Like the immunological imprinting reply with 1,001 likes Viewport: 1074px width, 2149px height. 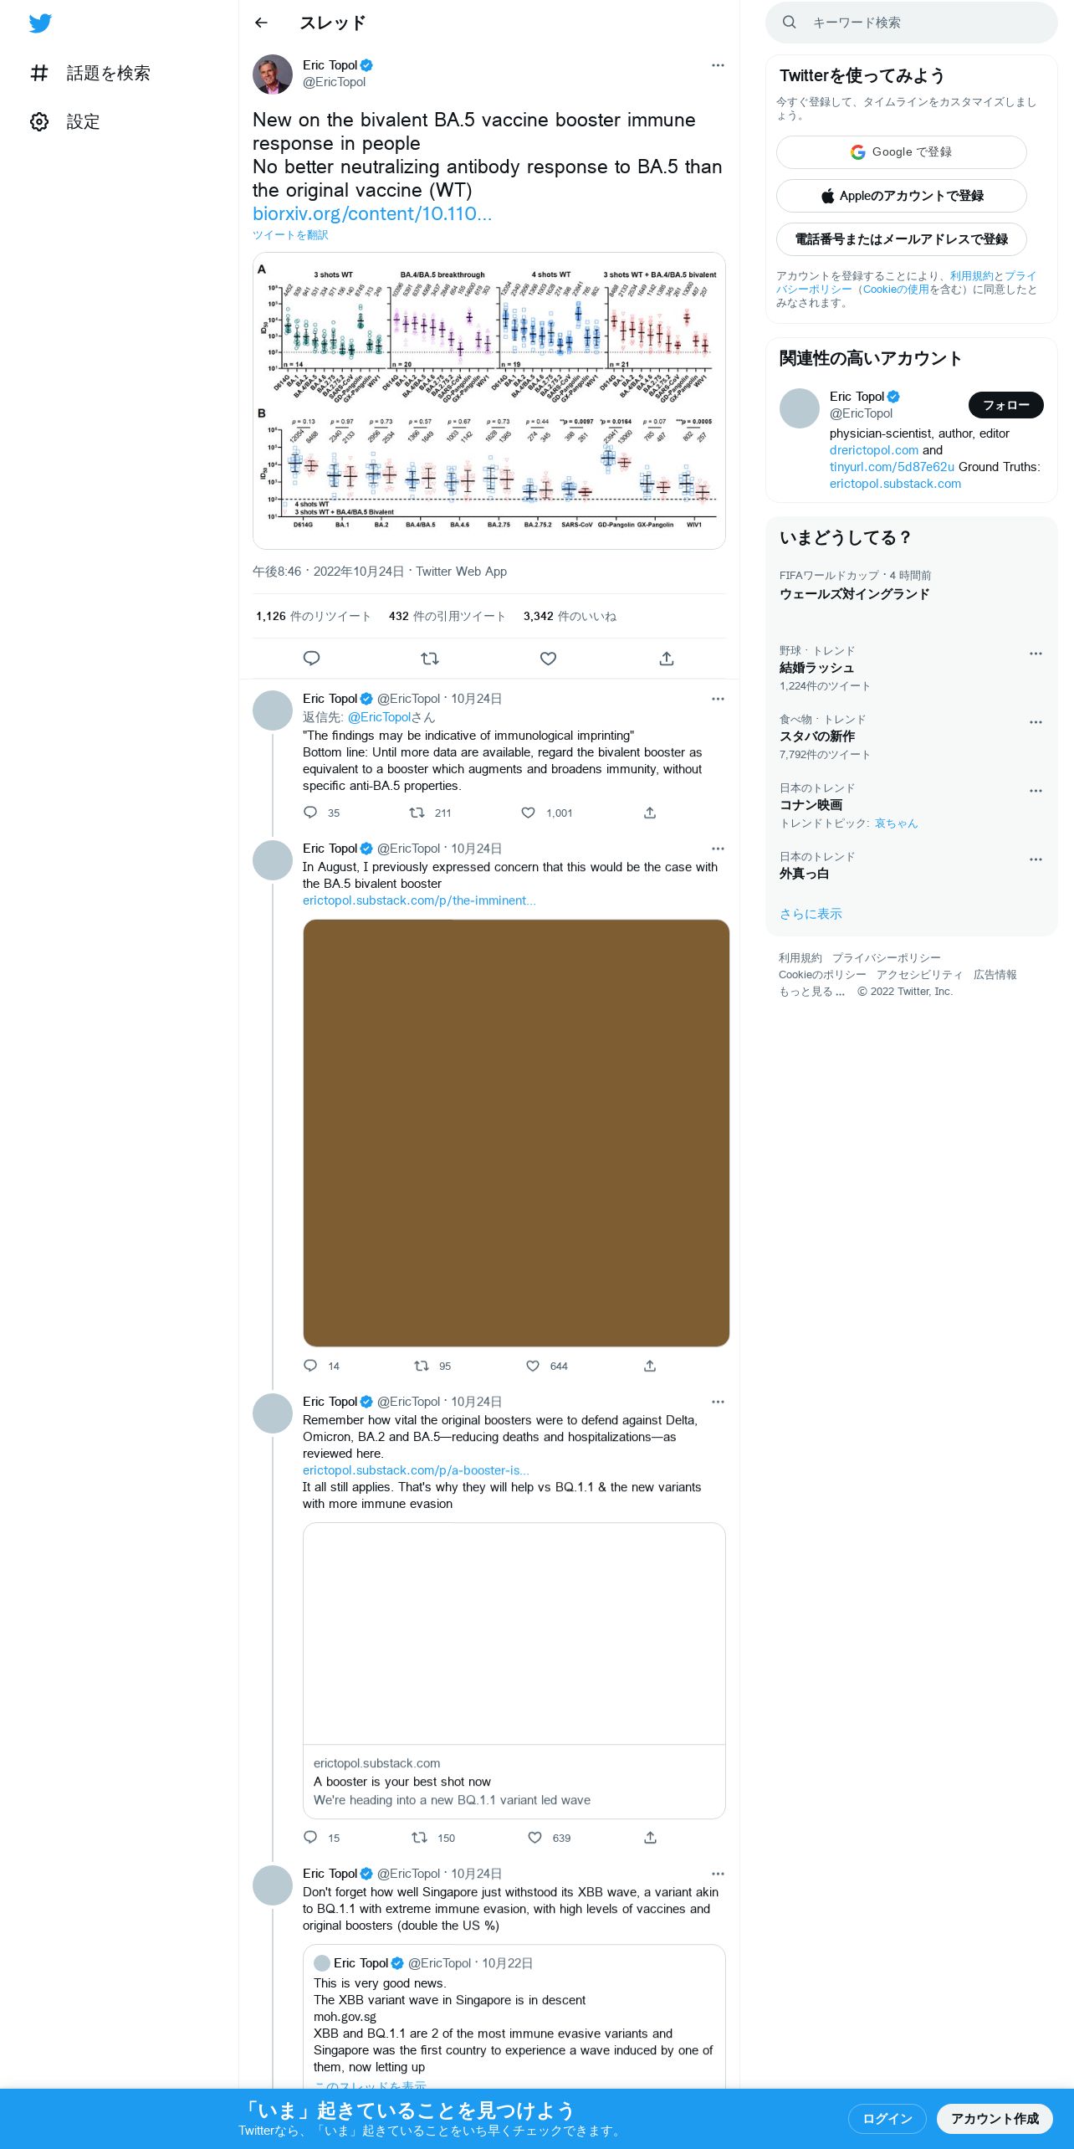tap(528, 813)
